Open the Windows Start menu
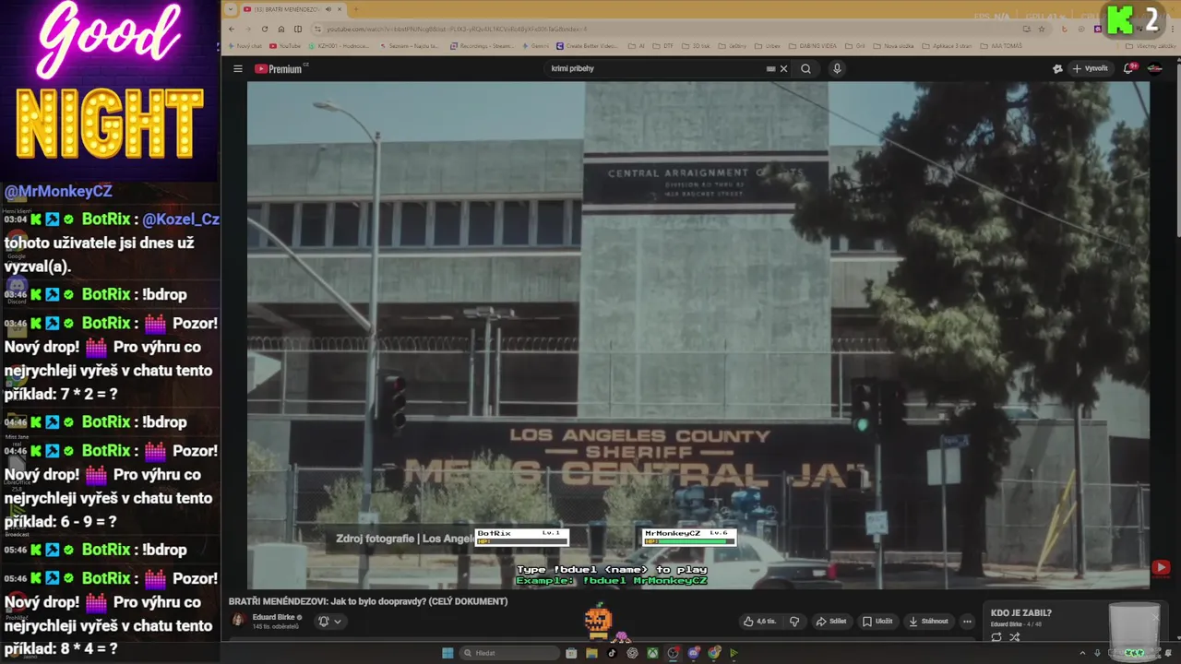 click(447, 653)
